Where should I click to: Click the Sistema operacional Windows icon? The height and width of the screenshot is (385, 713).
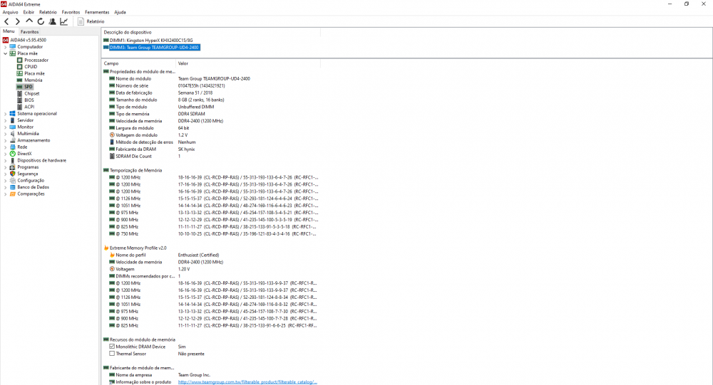tap(12, 113)
